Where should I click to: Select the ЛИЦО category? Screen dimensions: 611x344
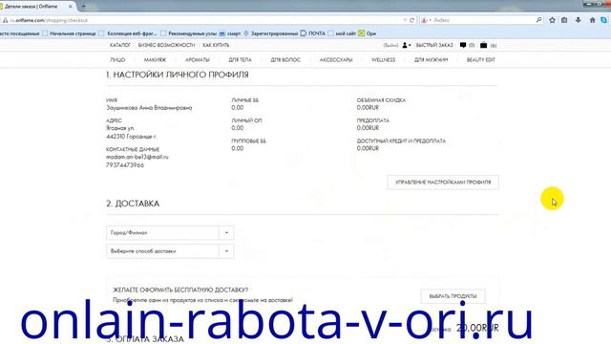(x=117, y=60)
